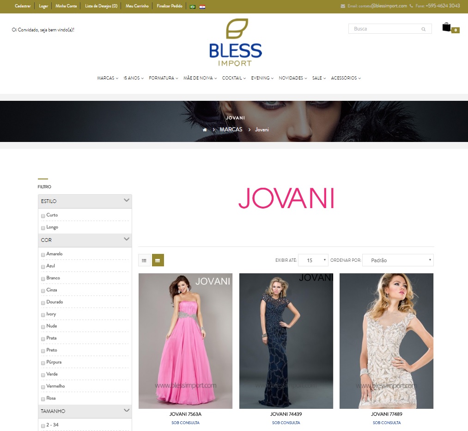Click the Finalizar Pedido link
This screenshot has width=468, height=431.
tap(169, 6)
